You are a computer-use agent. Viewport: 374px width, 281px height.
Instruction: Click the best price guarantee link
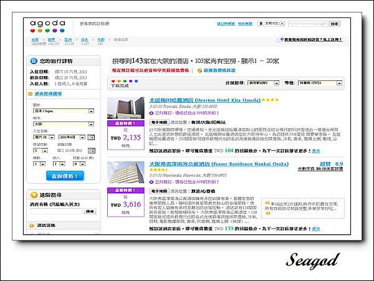(219, 70)
